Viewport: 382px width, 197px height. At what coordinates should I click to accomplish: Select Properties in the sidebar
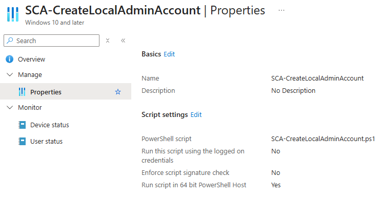[66, 91]
